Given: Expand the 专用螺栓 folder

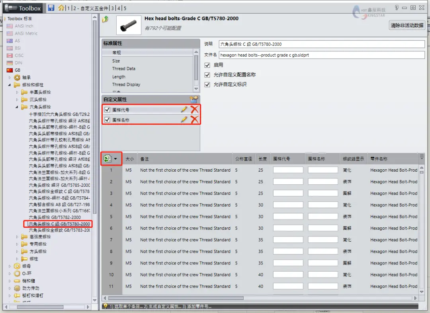Looking at the screenshot, I should click(x=17, y=244).
